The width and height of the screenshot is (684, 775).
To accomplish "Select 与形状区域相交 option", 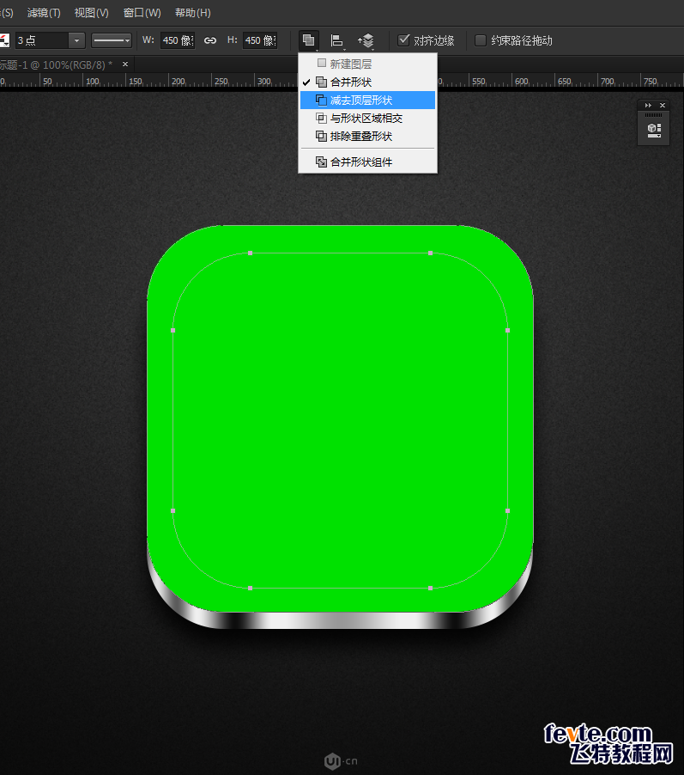I will tap(367, 119).
